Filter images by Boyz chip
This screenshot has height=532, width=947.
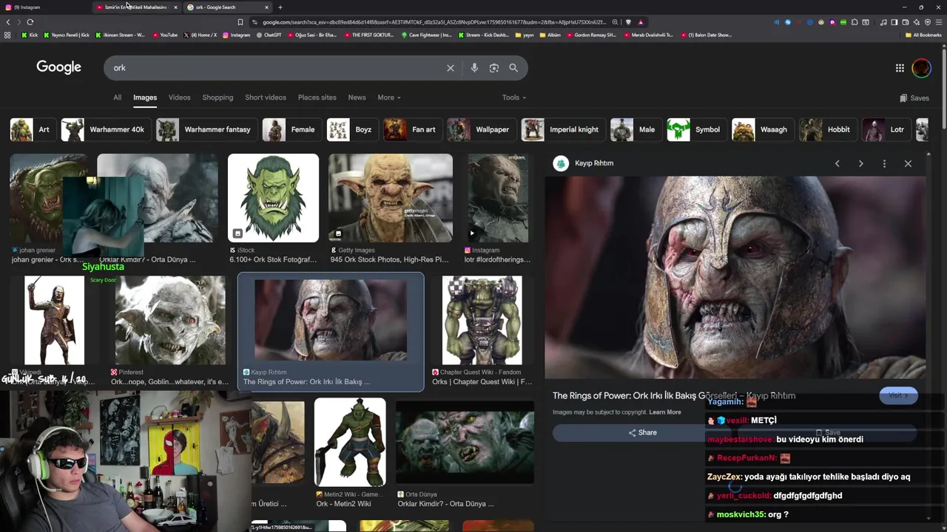pos(352,129)
